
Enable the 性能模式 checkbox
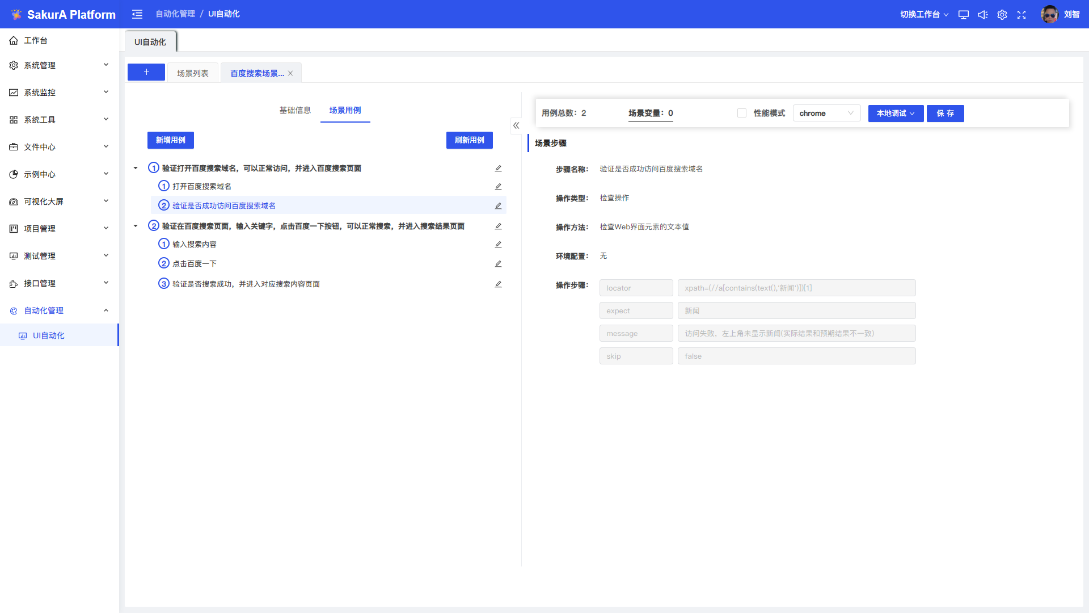tap(741, 113)
